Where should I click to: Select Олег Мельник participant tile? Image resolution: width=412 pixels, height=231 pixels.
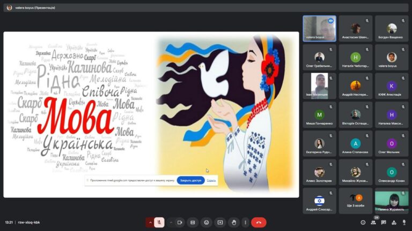click(x=392, y=143)
